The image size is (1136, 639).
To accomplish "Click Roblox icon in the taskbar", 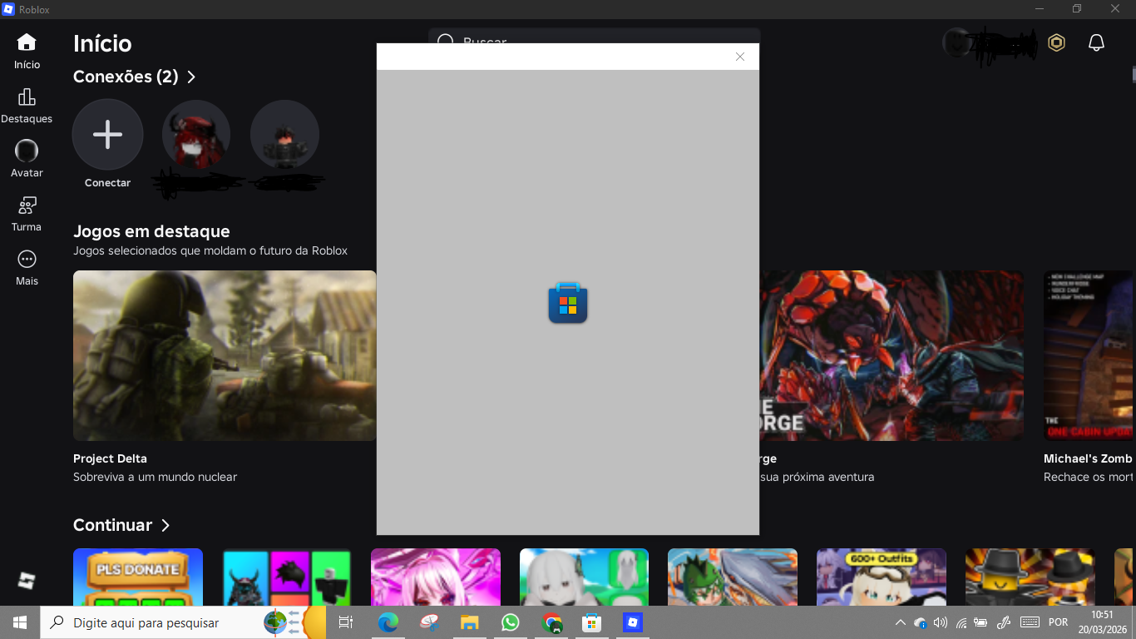I will coord(633,622).
